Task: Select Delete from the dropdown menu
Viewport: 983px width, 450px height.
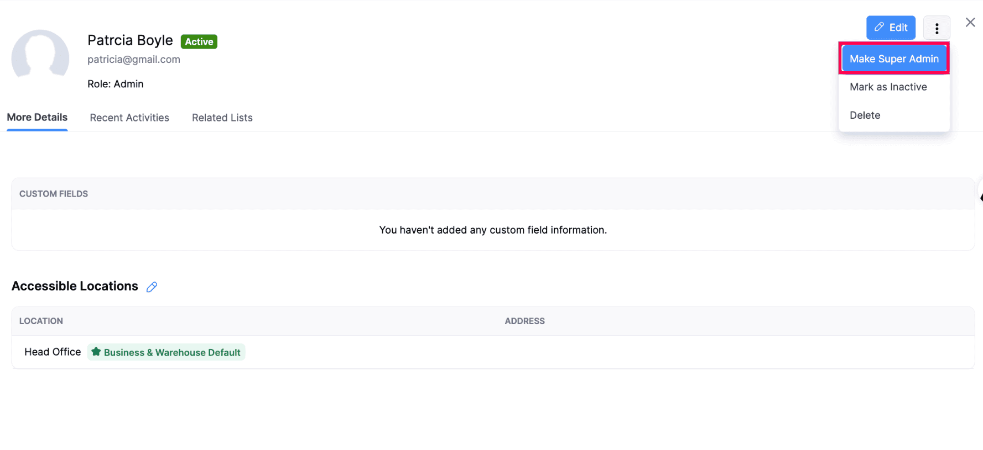Action: 865,115
